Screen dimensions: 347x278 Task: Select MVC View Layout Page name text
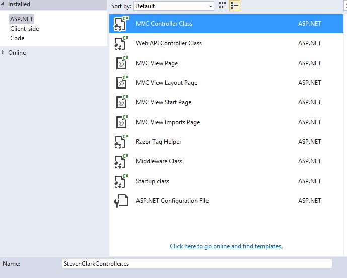pos(167,83)
